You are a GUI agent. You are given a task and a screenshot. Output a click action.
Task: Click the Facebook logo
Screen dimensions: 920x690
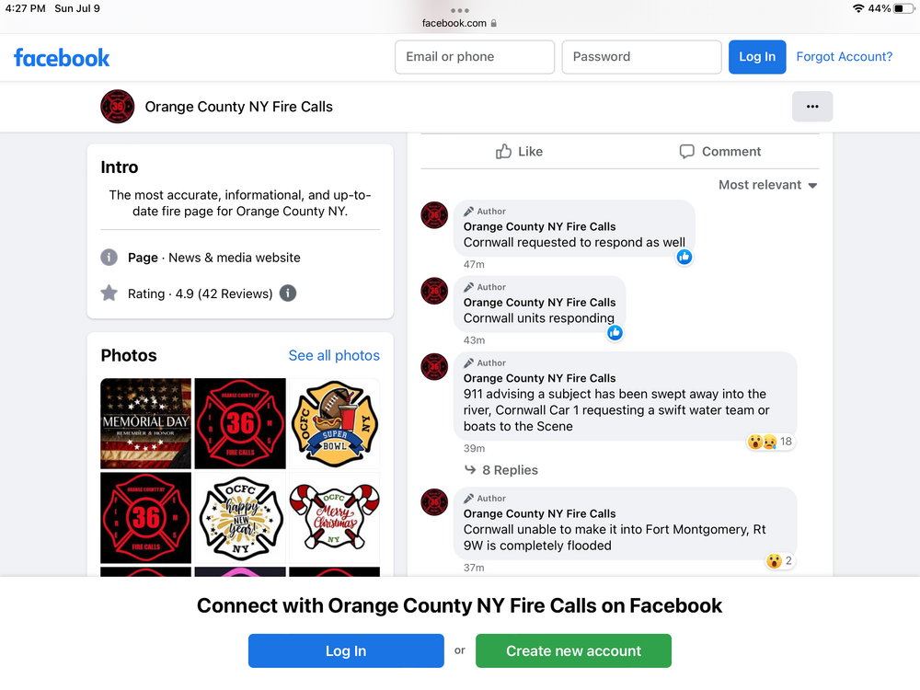coord(62,57)
